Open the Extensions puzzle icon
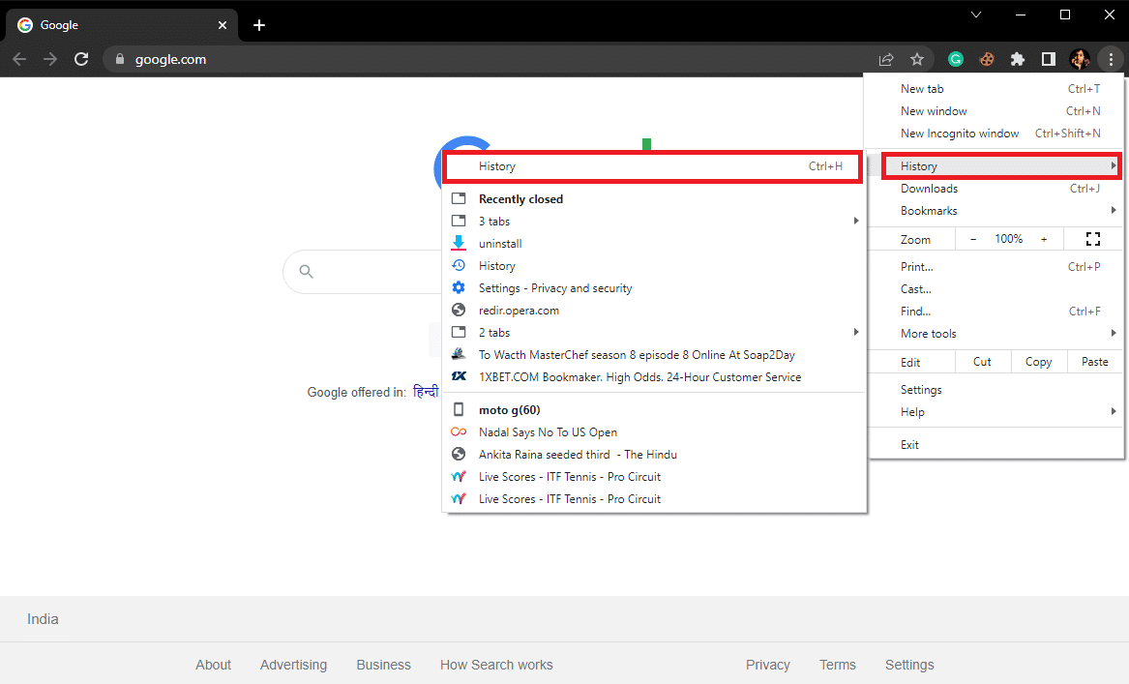The height and width of the screenshot is (684, 1129). pyautogui.click(x=1018, y=59)
